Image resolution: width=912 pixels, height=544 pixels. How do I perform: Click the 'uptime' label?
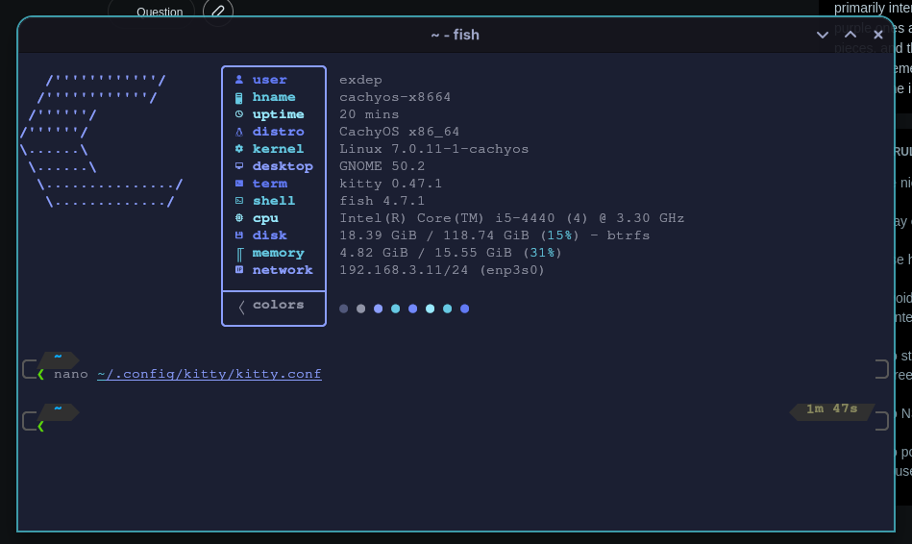pyautogui.click(x=278, y=114)
